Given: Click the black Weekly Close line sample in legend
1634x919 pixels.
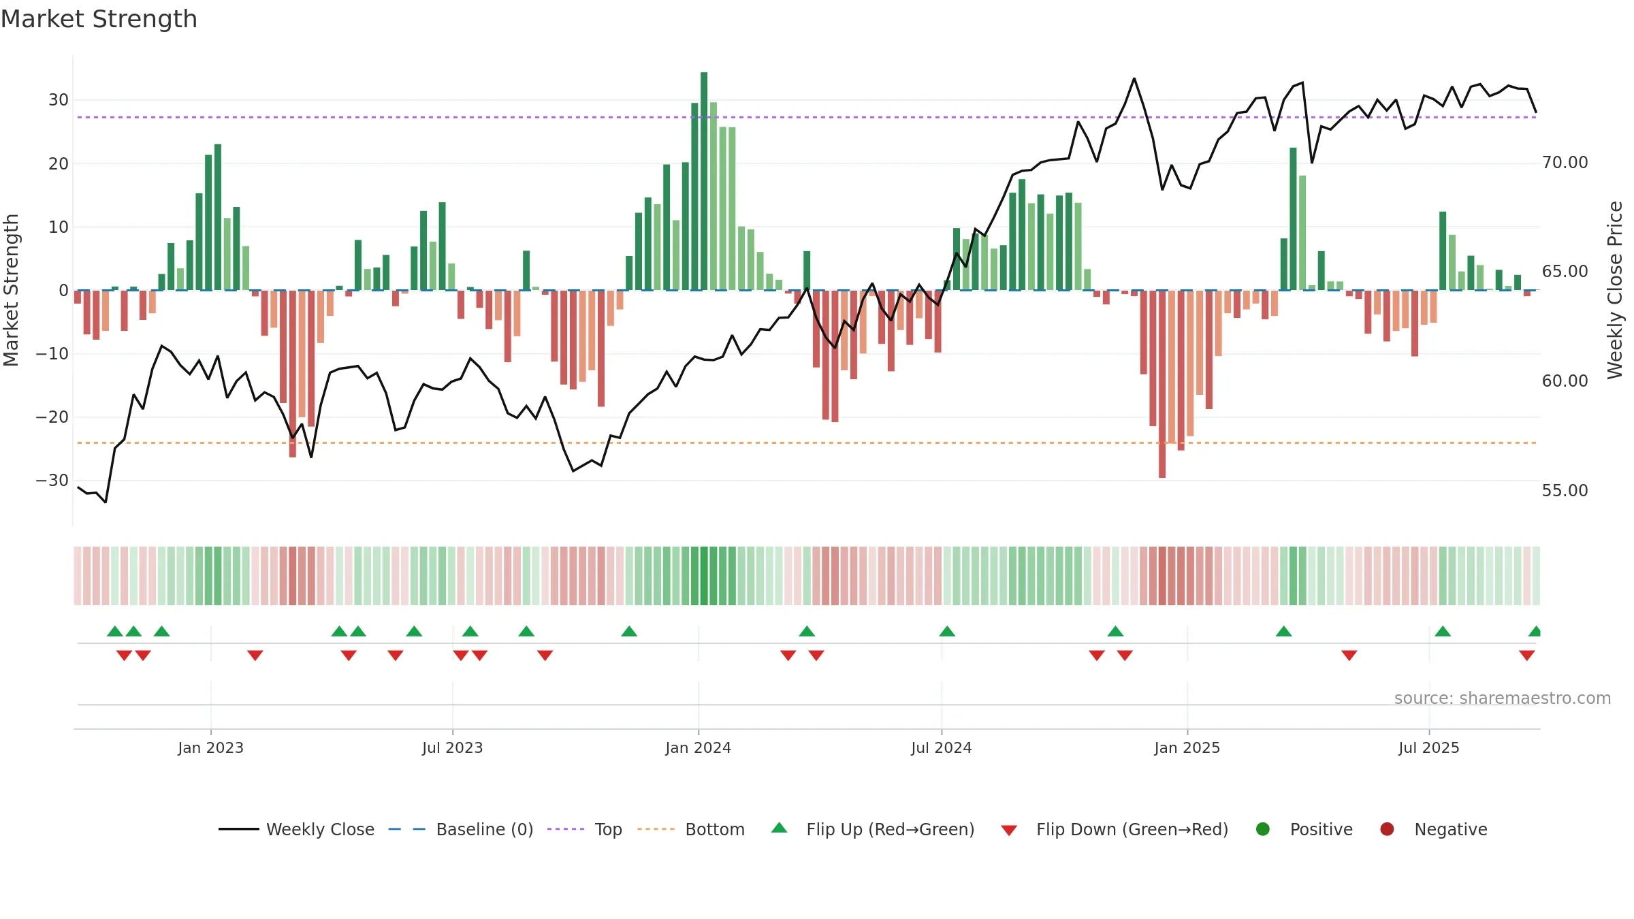Looking at the screenshot, I should (x=239, y=829).
